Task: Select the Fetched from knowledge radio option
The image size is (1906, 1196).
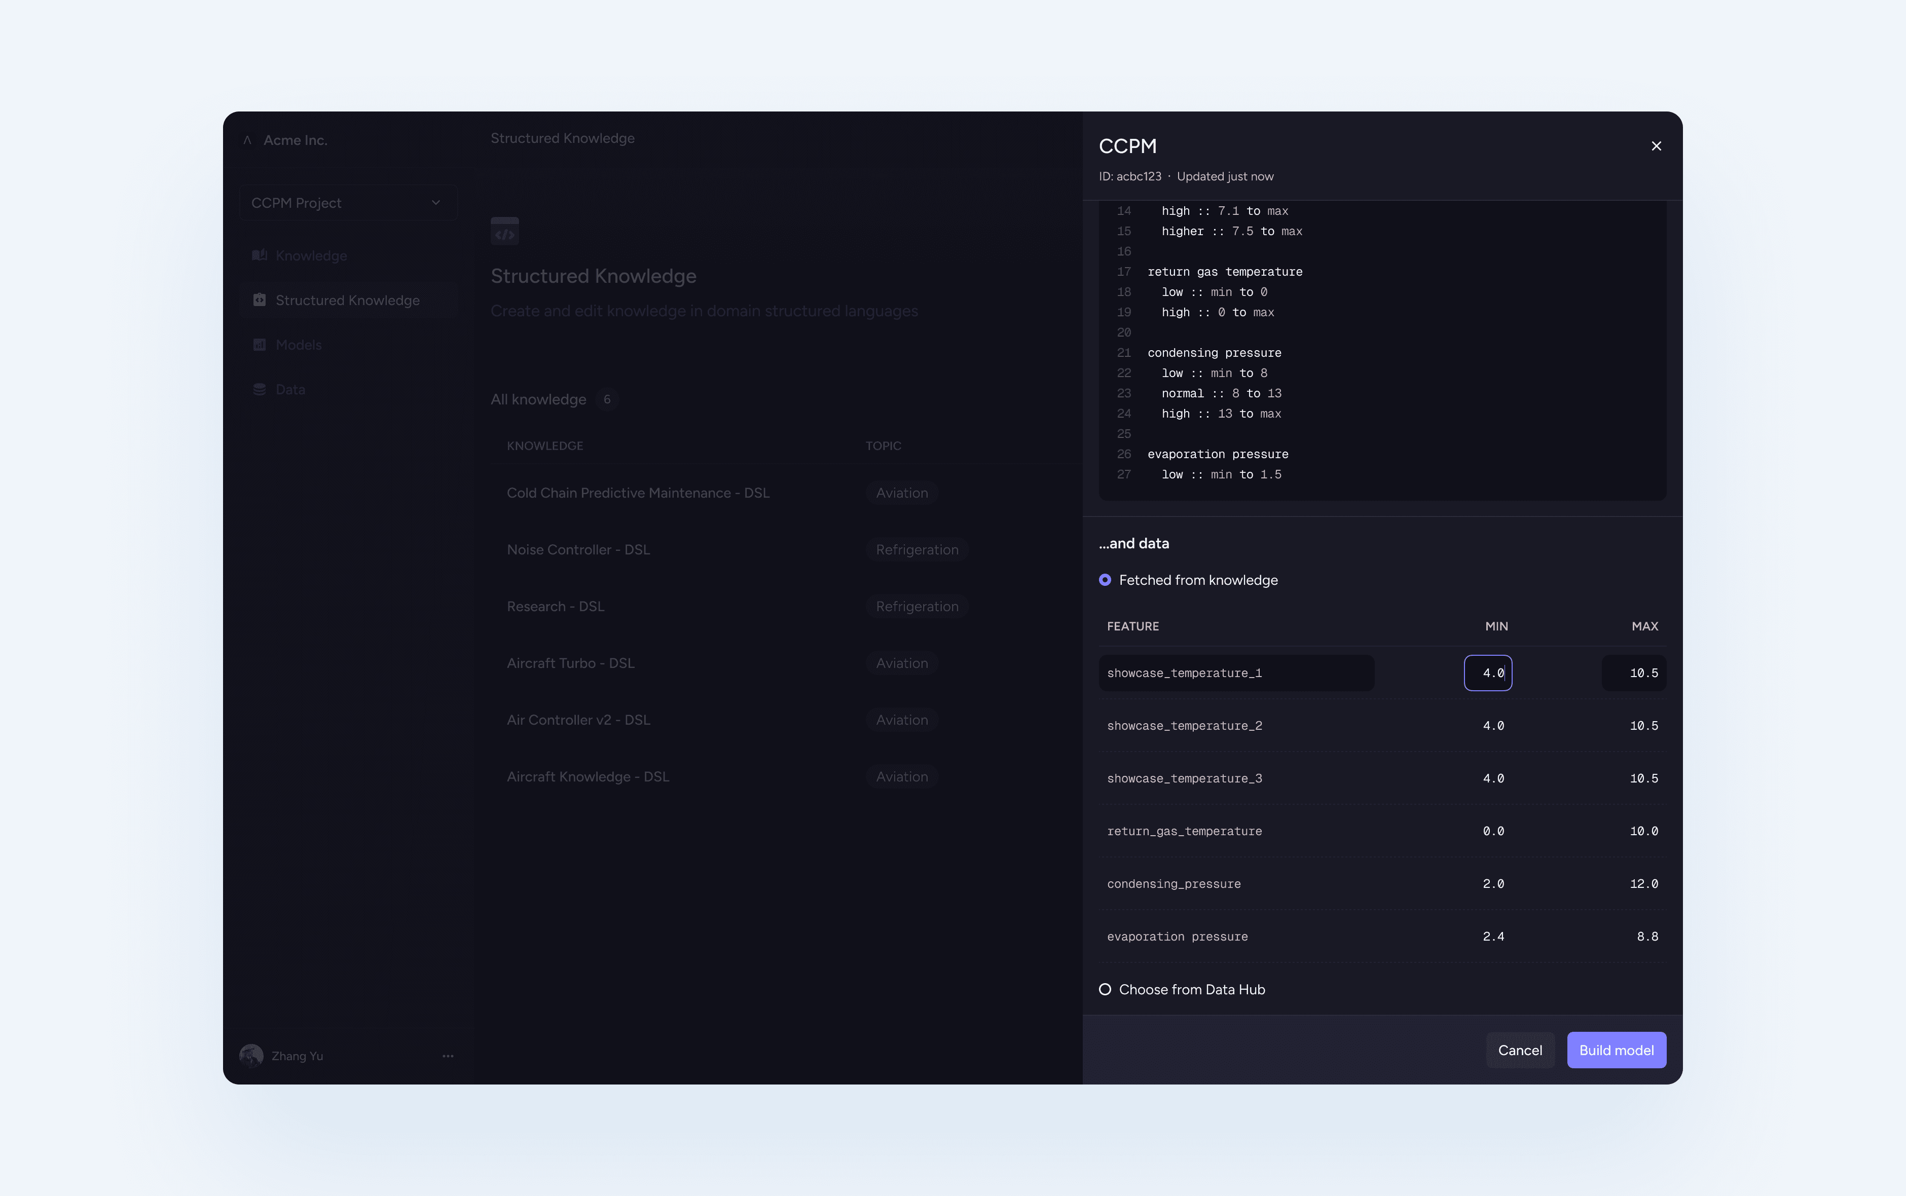Action: tap(1105, 580)
